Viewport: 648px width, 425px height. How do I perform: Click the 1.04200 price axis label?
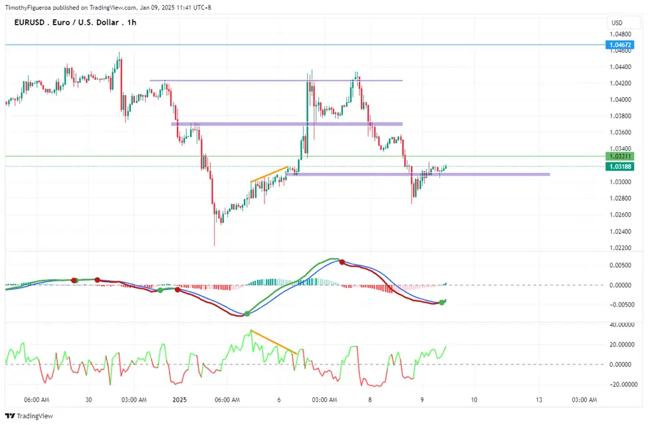pos(620,84)
